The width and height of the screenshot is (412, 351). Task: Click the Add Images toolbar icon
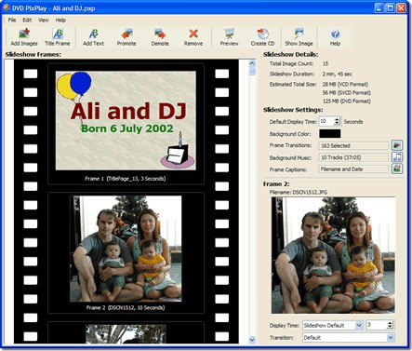tap(24, 37)
